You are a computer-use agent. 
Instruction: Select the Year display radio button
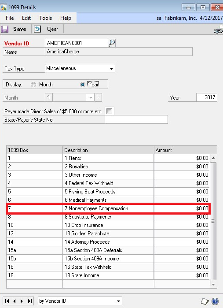83,85
